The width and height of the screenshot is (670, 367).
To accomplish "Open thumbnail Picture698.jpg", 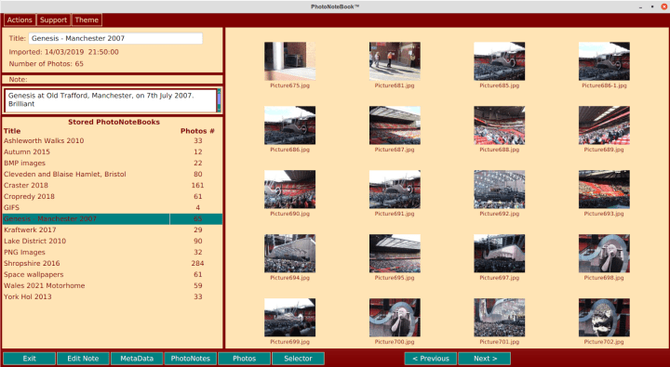I will click(604, 253).
